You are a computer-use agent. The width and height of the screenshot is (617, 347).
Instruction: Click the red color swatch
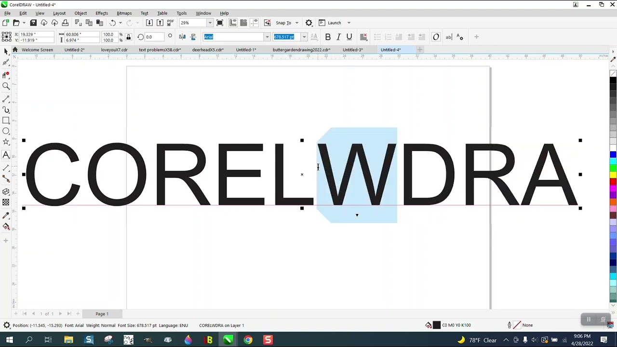613,182
